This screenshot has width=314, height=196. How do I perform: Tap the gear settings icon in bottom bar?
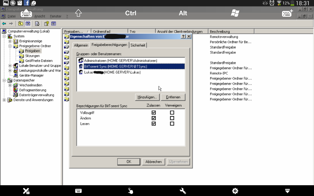tap(235, 191)
